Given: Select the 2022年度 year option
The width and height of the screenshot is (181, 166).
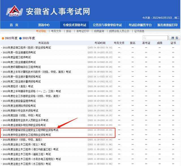Looking at the screenshot, I should point(10,38).
